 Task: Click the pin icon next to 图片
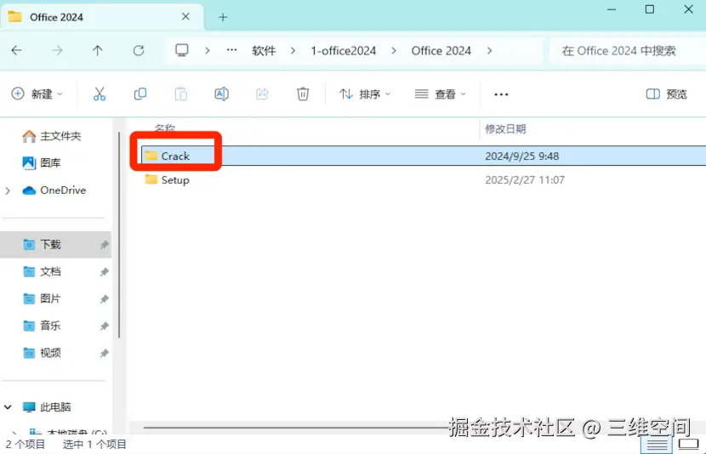[104, 298]
